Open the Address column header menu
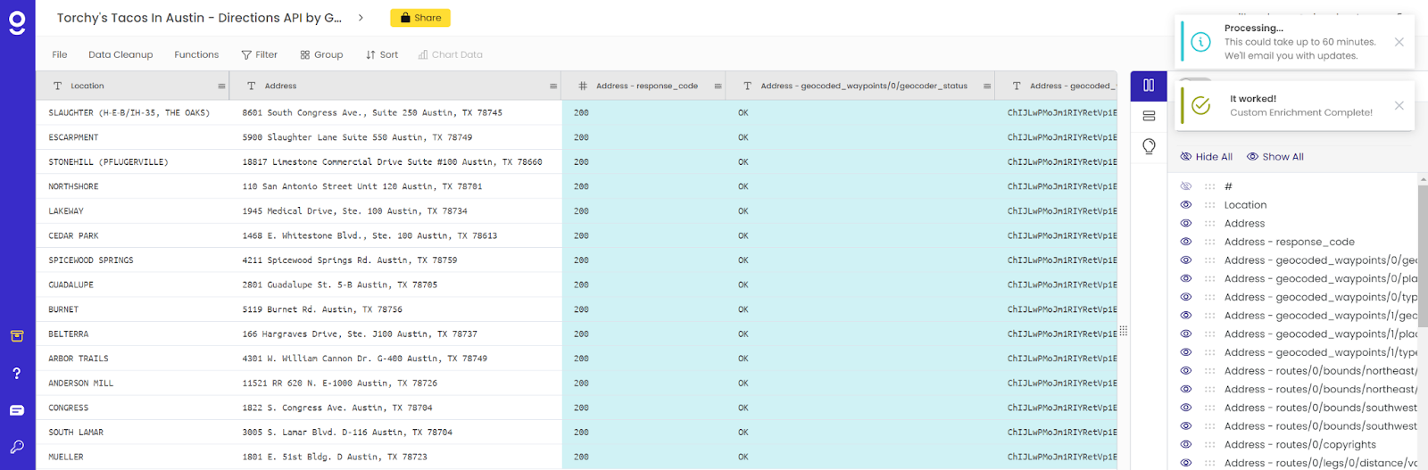Screen dimensions: 1428x470 [553, 87]
